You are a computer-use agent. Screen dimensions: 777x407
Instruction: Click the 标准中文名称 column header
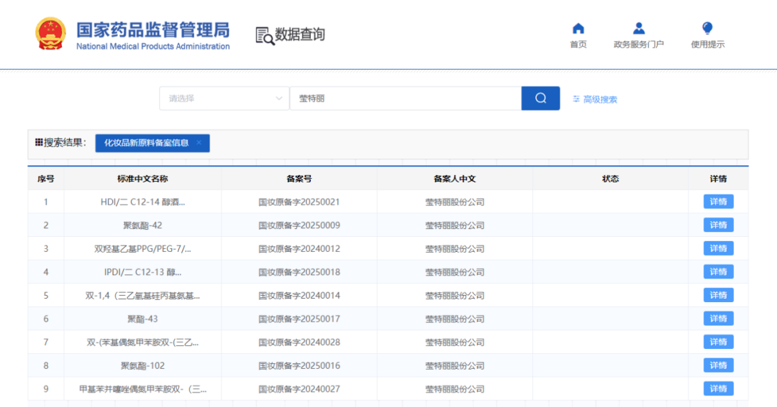tap(142, 179)
